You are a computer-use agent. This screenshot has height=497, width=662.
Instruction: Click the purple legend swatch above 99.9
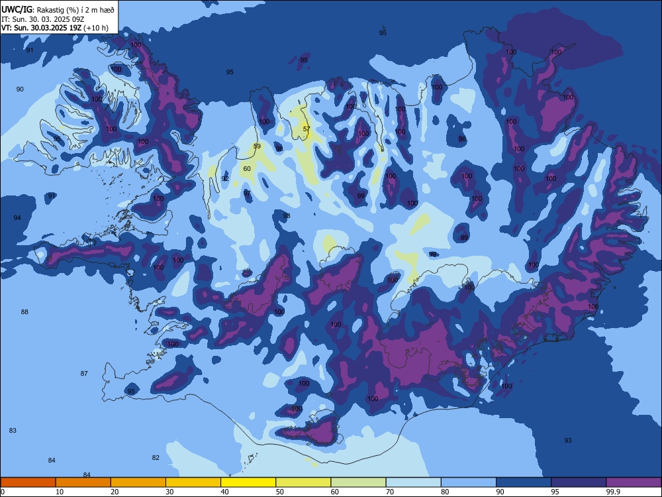click(634, 482)
